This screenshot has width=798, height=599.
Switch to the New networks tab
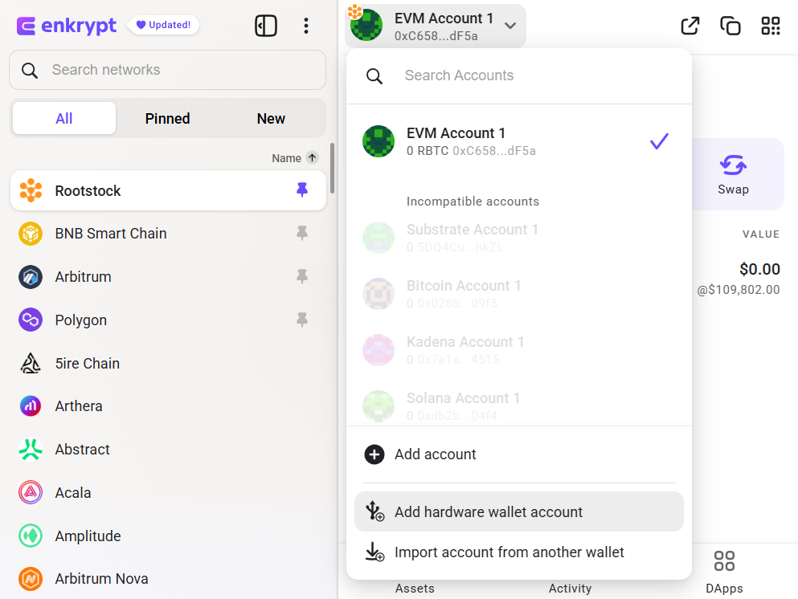(x=271, y=118)
